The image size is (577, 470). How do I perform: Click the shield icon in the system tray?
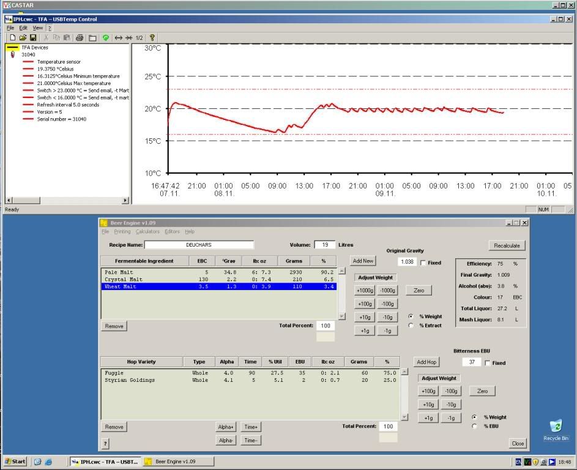[x=536, y=461]
